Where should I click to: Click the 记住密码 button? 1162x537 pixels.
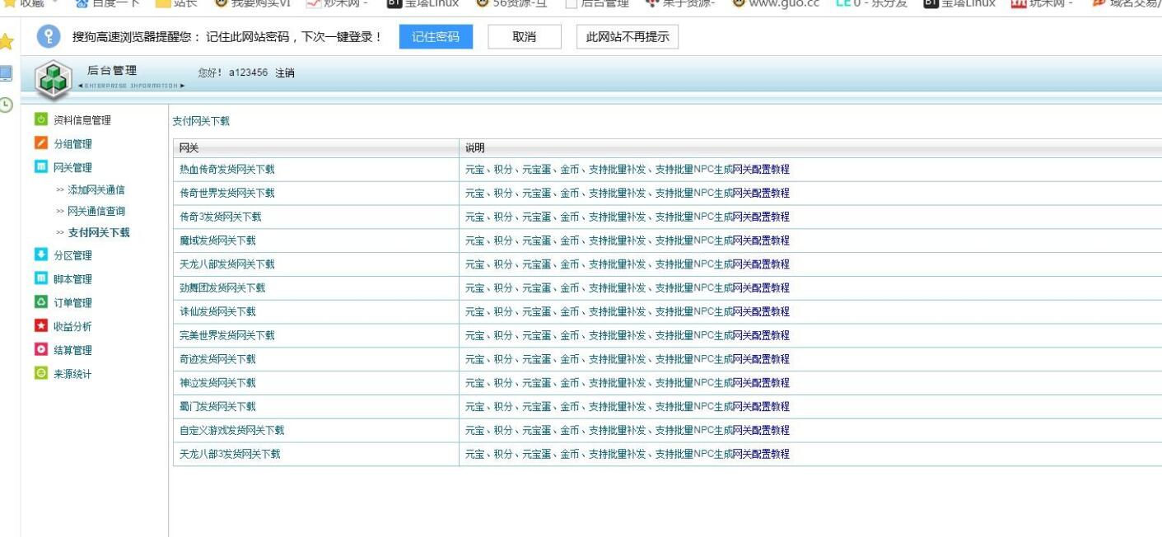(x=436, y=37)
